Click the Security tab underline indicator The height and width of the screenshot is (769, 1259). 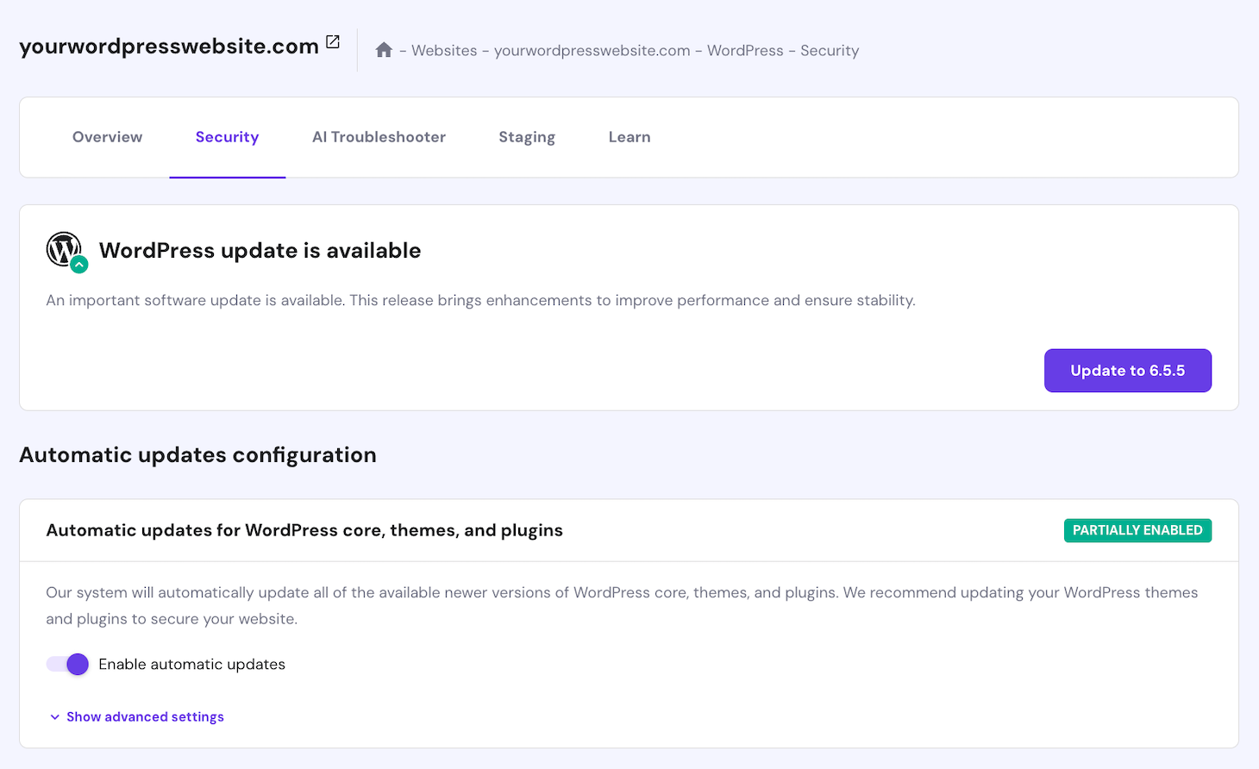(x=227, y=175)
